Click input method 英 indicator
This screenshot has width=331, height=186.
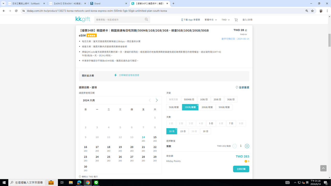pos(307,182)
